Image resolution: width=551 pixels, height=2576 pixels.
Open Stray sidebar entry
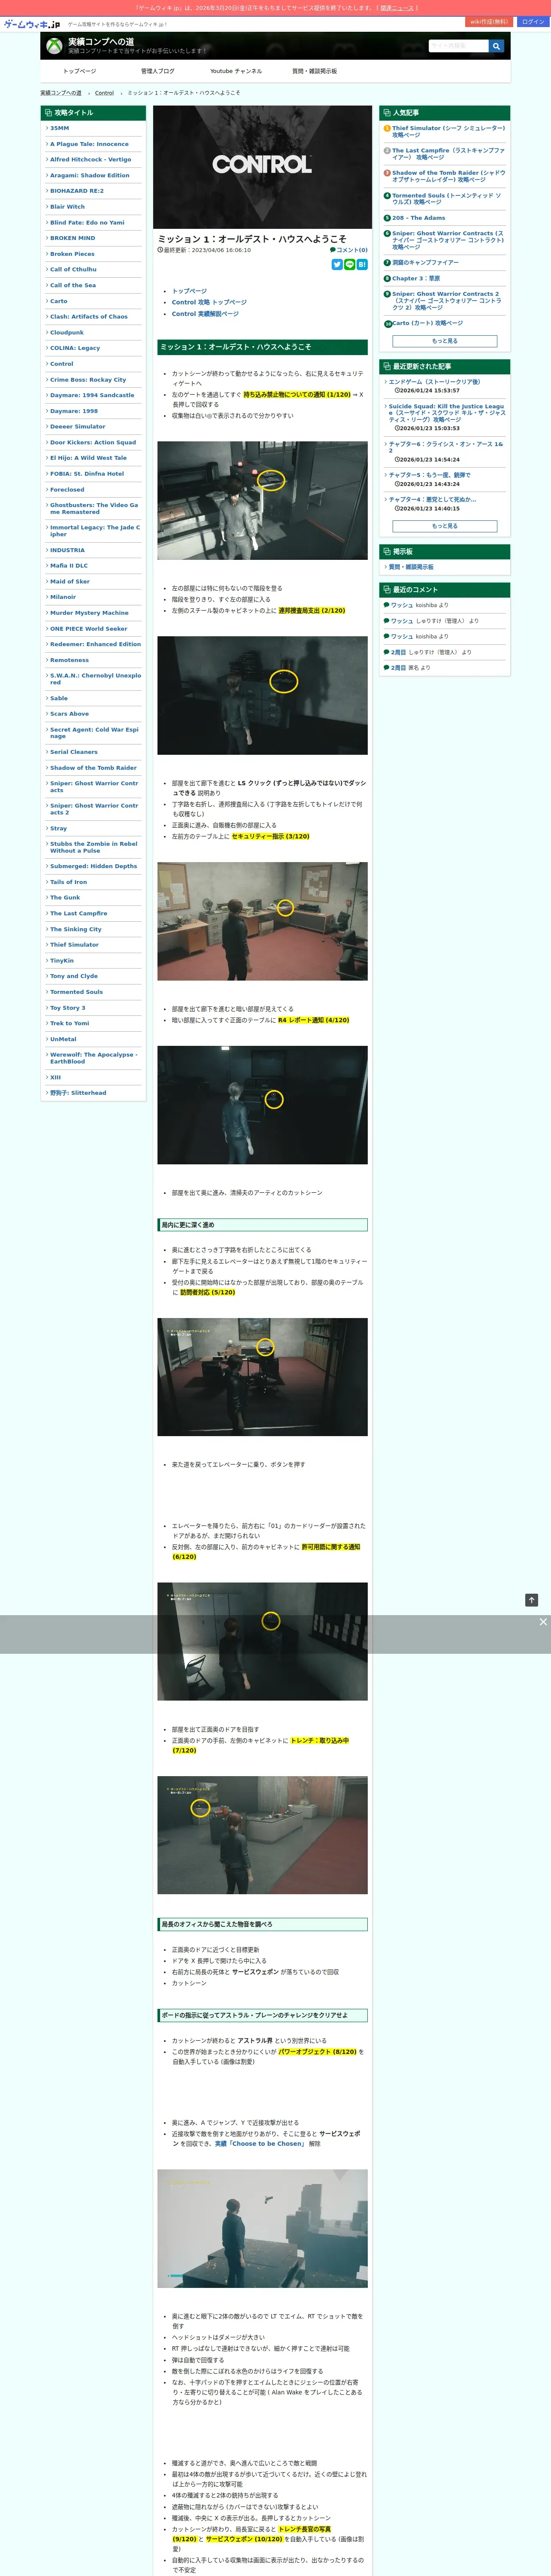pos(58,828)
